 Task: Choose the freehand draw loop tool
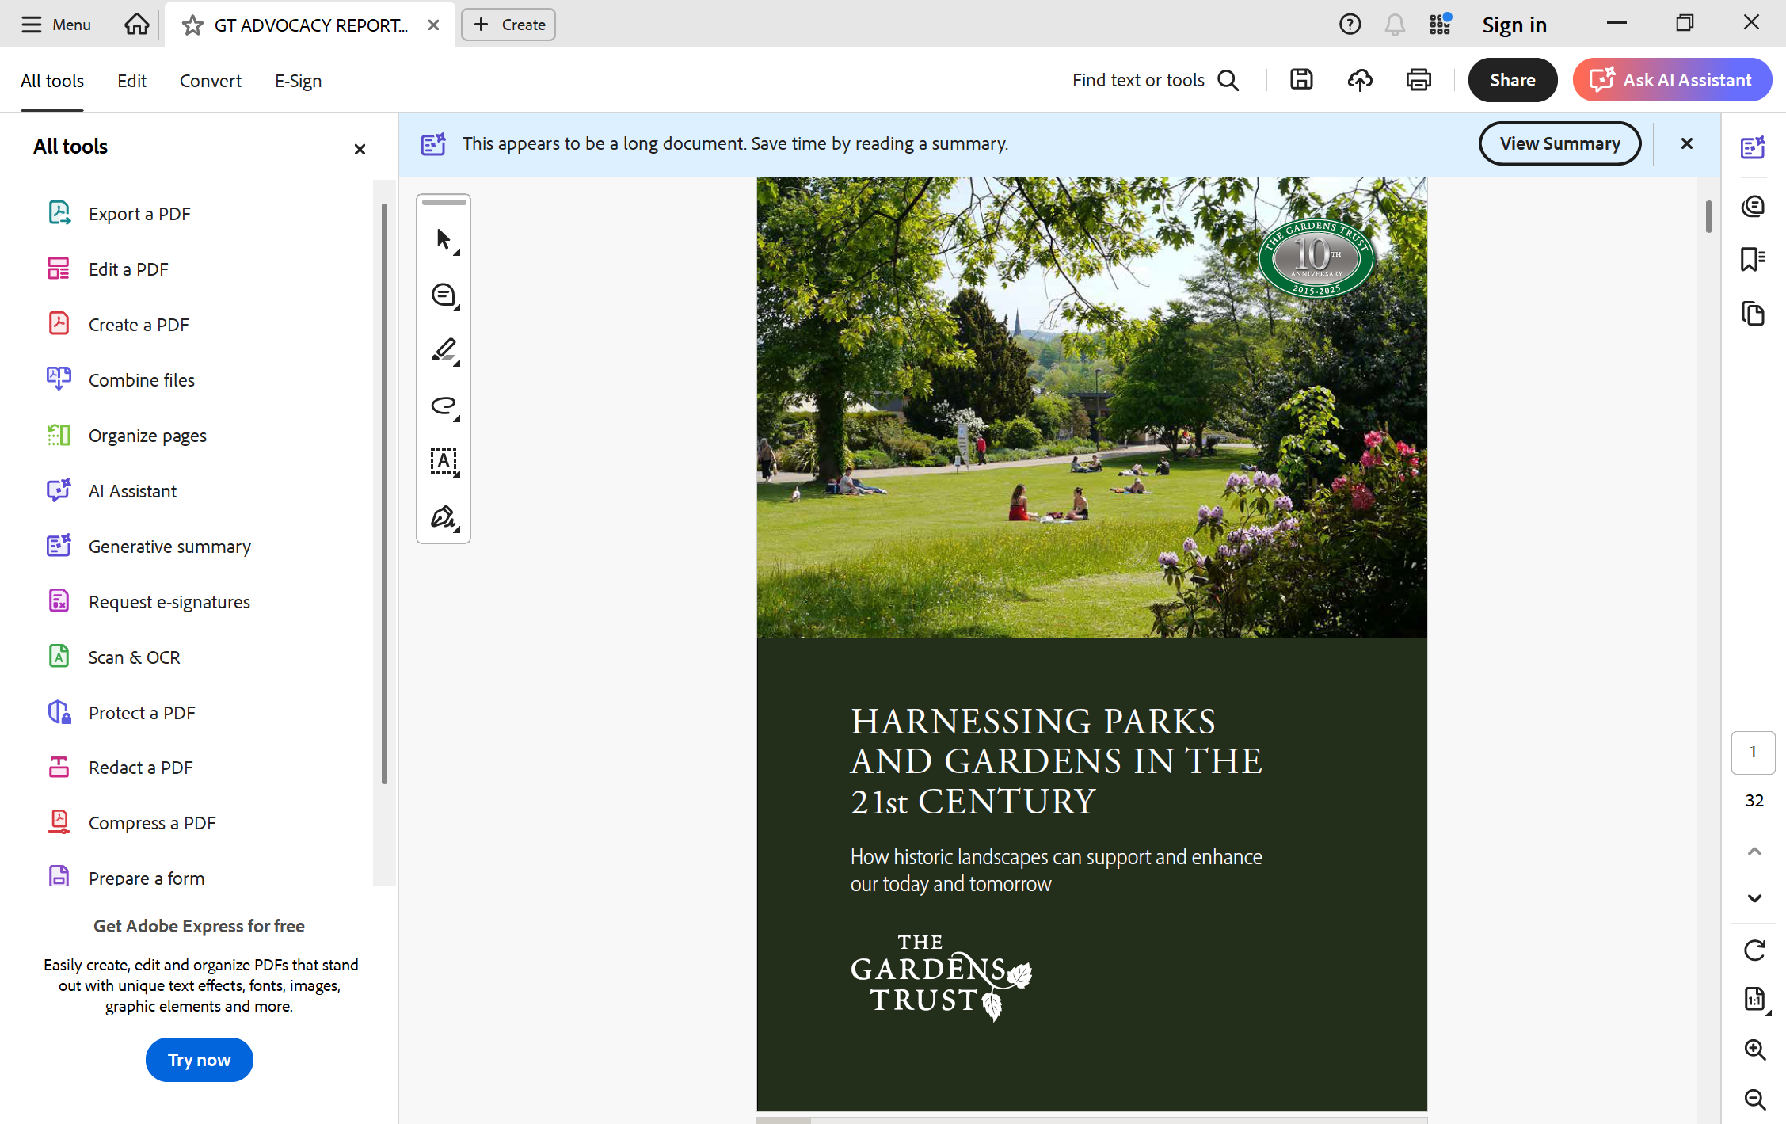tap(444, 406)
